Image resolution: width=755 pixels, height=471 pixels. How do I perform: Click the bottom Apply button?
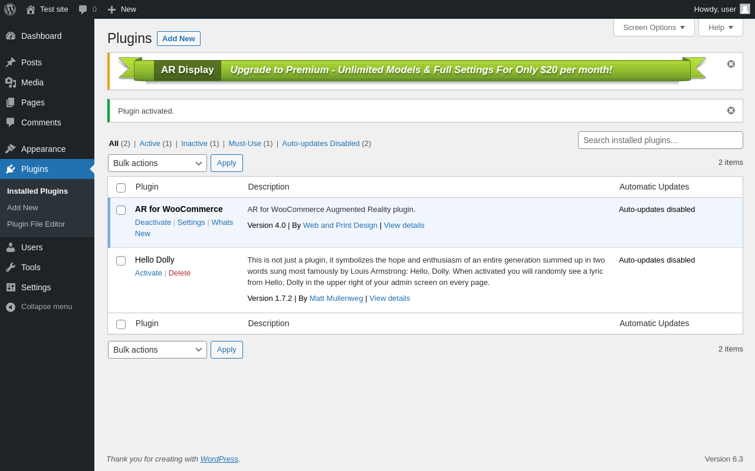(226, 350)
